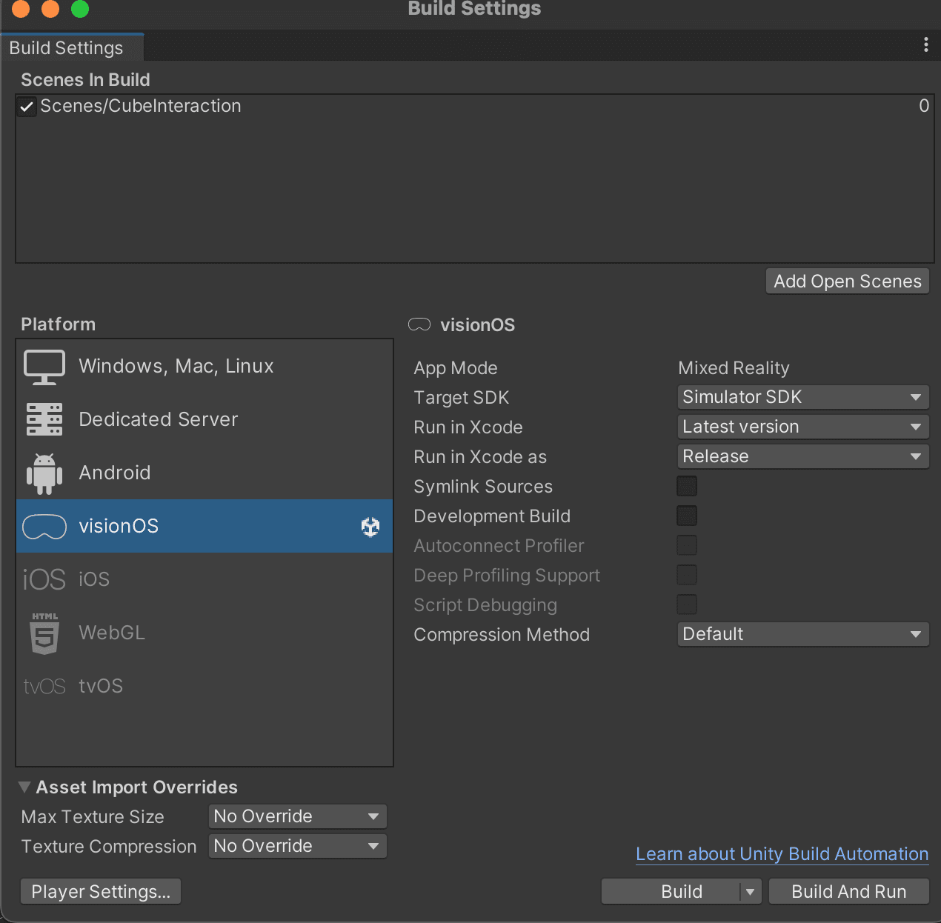The width and height of the screenshot is (941, 923).
Task: Click the Scenes In Build heading
Action: tap(85, 80)
